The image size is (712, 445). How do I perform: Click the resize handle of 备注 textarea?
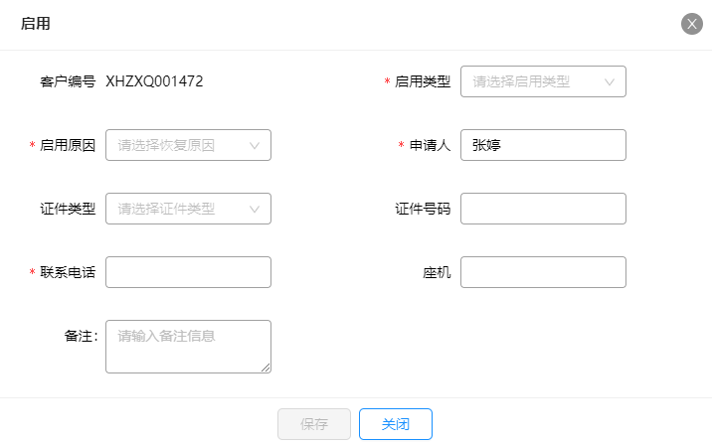pyautogui.click(x=266, y=368)
